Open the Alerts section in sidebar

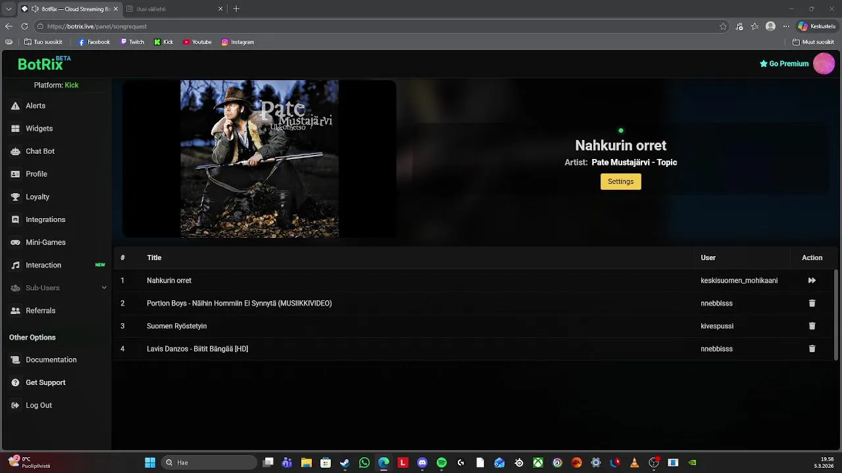point(36,106)
